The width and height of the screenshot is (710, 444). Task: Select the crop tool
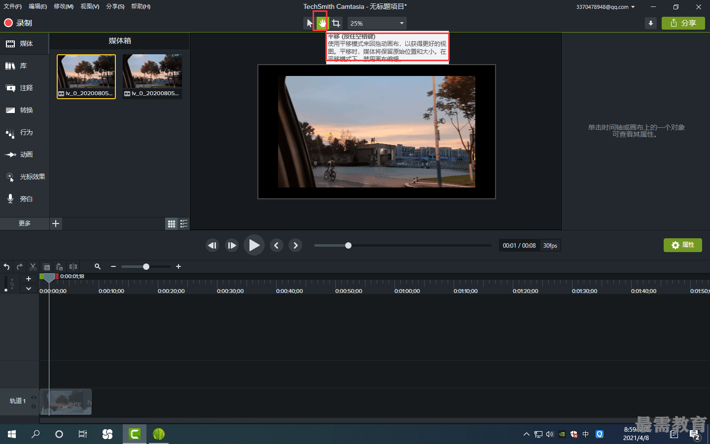336,23
